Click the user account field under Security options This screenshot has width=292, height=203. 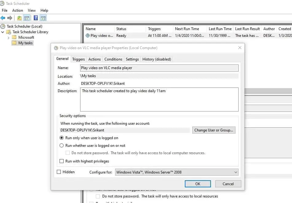point(125,130)
